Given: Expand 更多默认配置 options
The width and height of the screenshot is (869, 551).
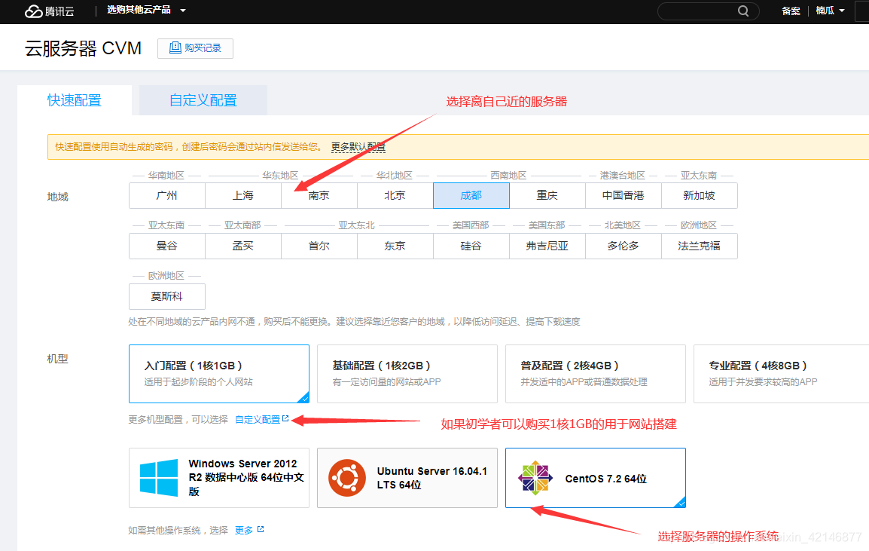Looking at the screenshot, I should pos(357,147).
